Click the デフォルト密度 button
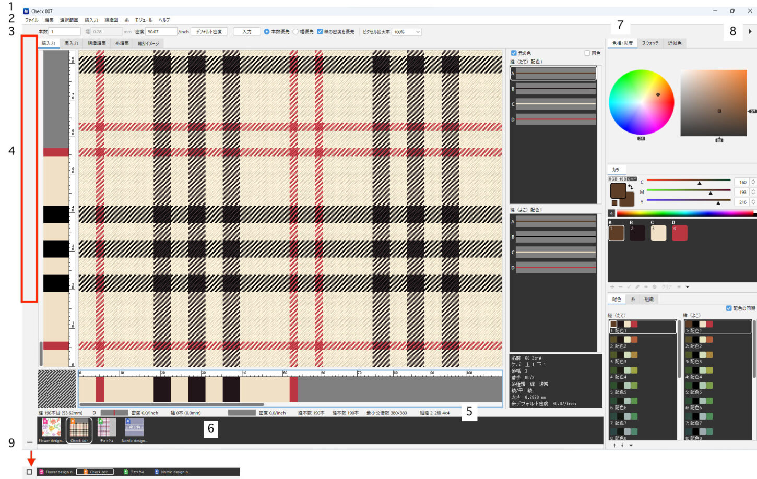This screenshot has height=479, width=757. click(x=209, y=32)
